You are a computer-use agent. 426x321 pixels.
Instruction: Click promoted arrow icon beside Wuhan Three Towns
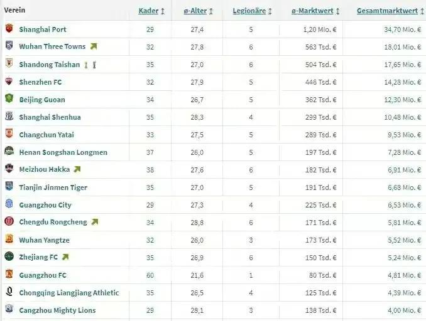94,46
